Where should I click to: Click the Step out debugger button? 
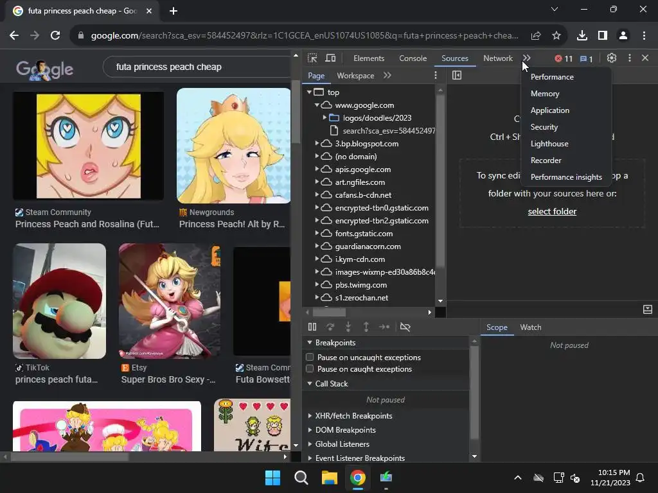click(366, 327)
